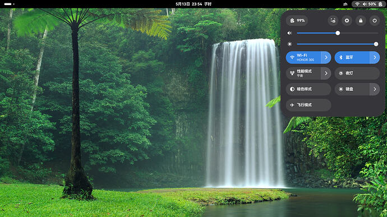Screen dimensions: 387x217
Task: Mute sound via speaker icon beside volume slider
Action: (x=289, y=33)
